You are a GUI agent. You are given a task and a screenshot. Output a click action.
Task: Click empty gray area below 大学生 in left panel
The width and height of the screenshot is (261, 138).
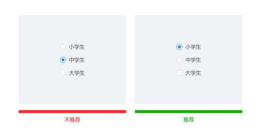coord(72,90)
